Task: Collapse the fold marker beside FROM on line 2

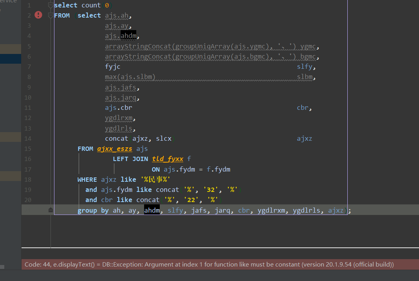Action: [x=51, y=16]
